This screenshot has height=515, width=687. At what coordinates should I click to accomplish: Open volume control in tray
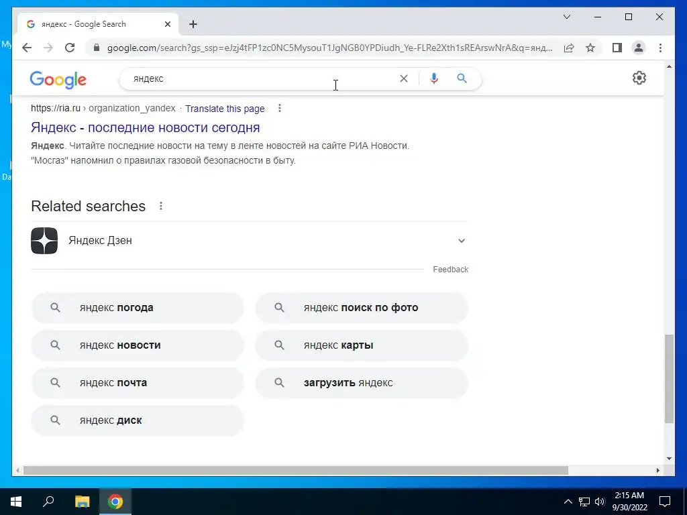click(x=600, y=502)
